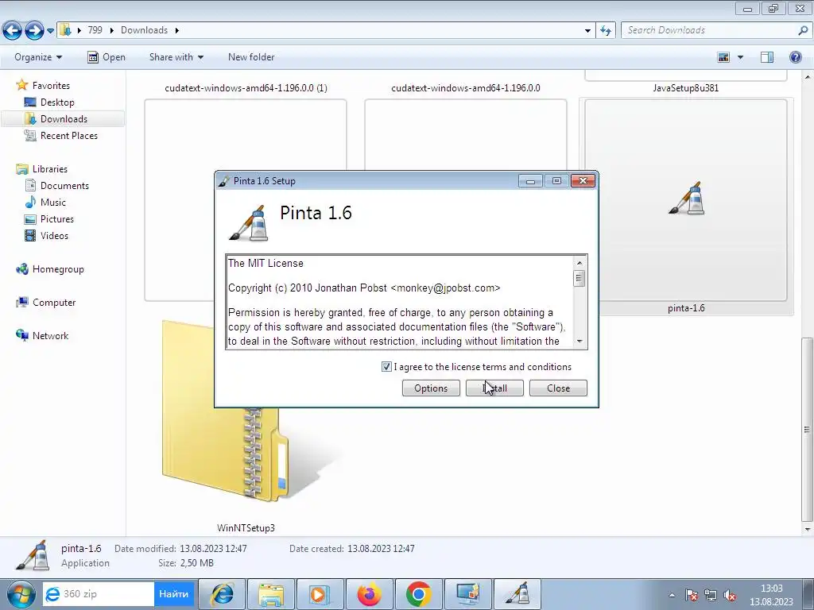Viewport: 814px width, 610px height.
Task: Refresh the folder with the refresh icon
Action: coord(606,31)
